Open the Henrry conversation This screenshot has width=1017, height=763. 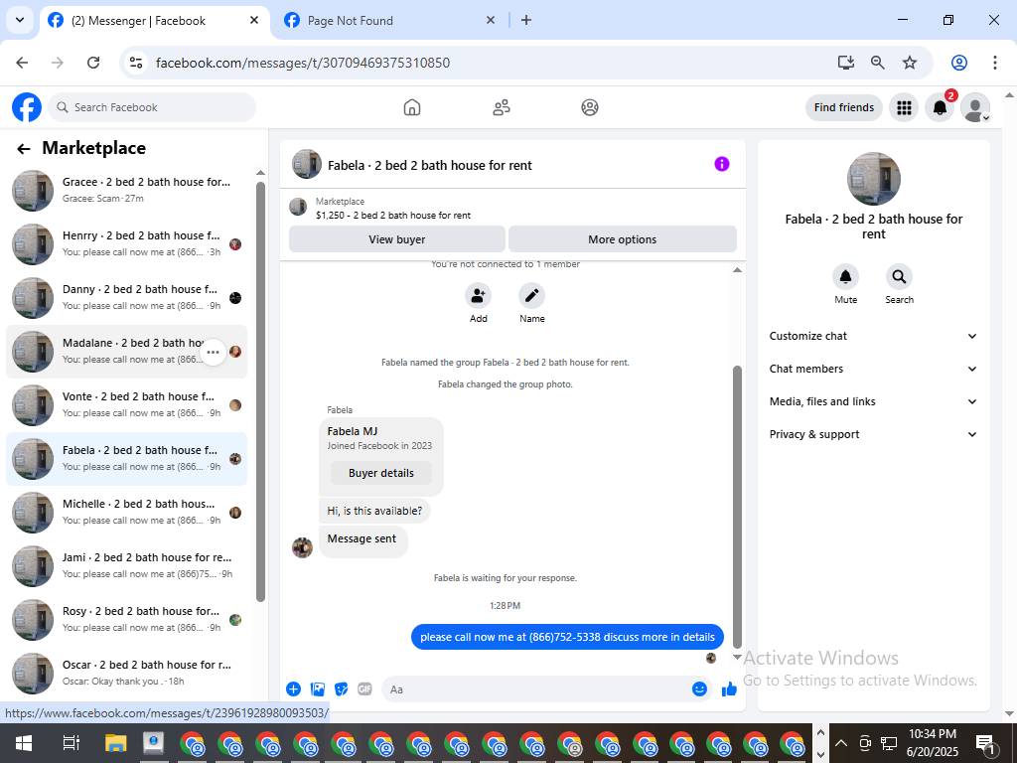click(126, 244)
